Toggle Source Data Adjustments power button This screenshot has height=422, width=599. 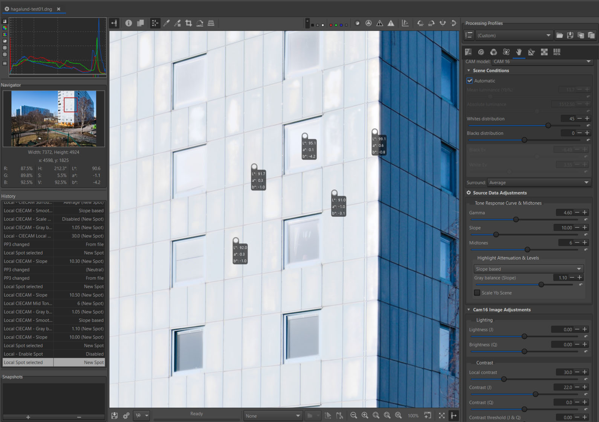[469, 193]
